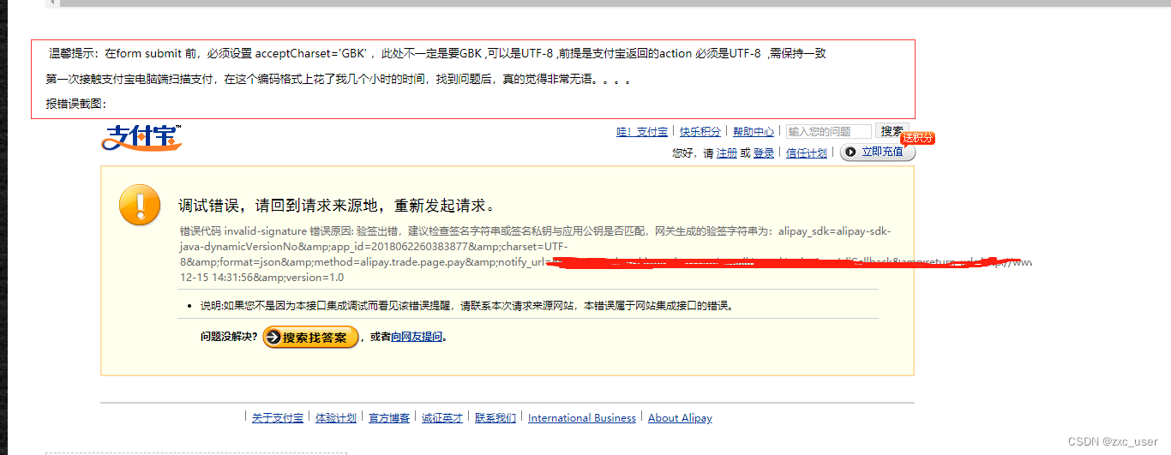The height and width of the screenshot is (455, 1171).
Task: Click the 注册 link
Action: (x=727, y=153)
